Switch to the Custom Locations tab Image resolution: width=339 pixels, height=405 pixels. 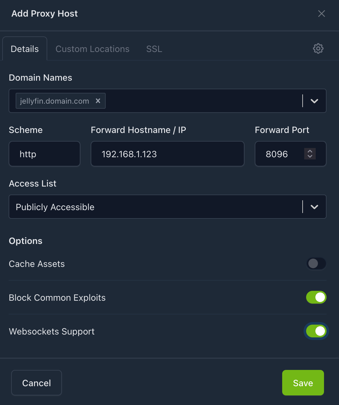93,49
